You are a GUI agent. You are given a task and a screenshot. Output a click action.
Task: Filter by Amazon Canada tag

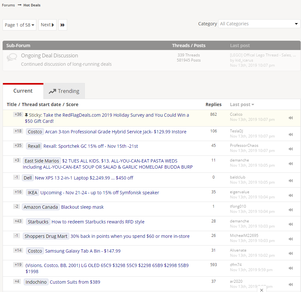[x=41, y=207]
